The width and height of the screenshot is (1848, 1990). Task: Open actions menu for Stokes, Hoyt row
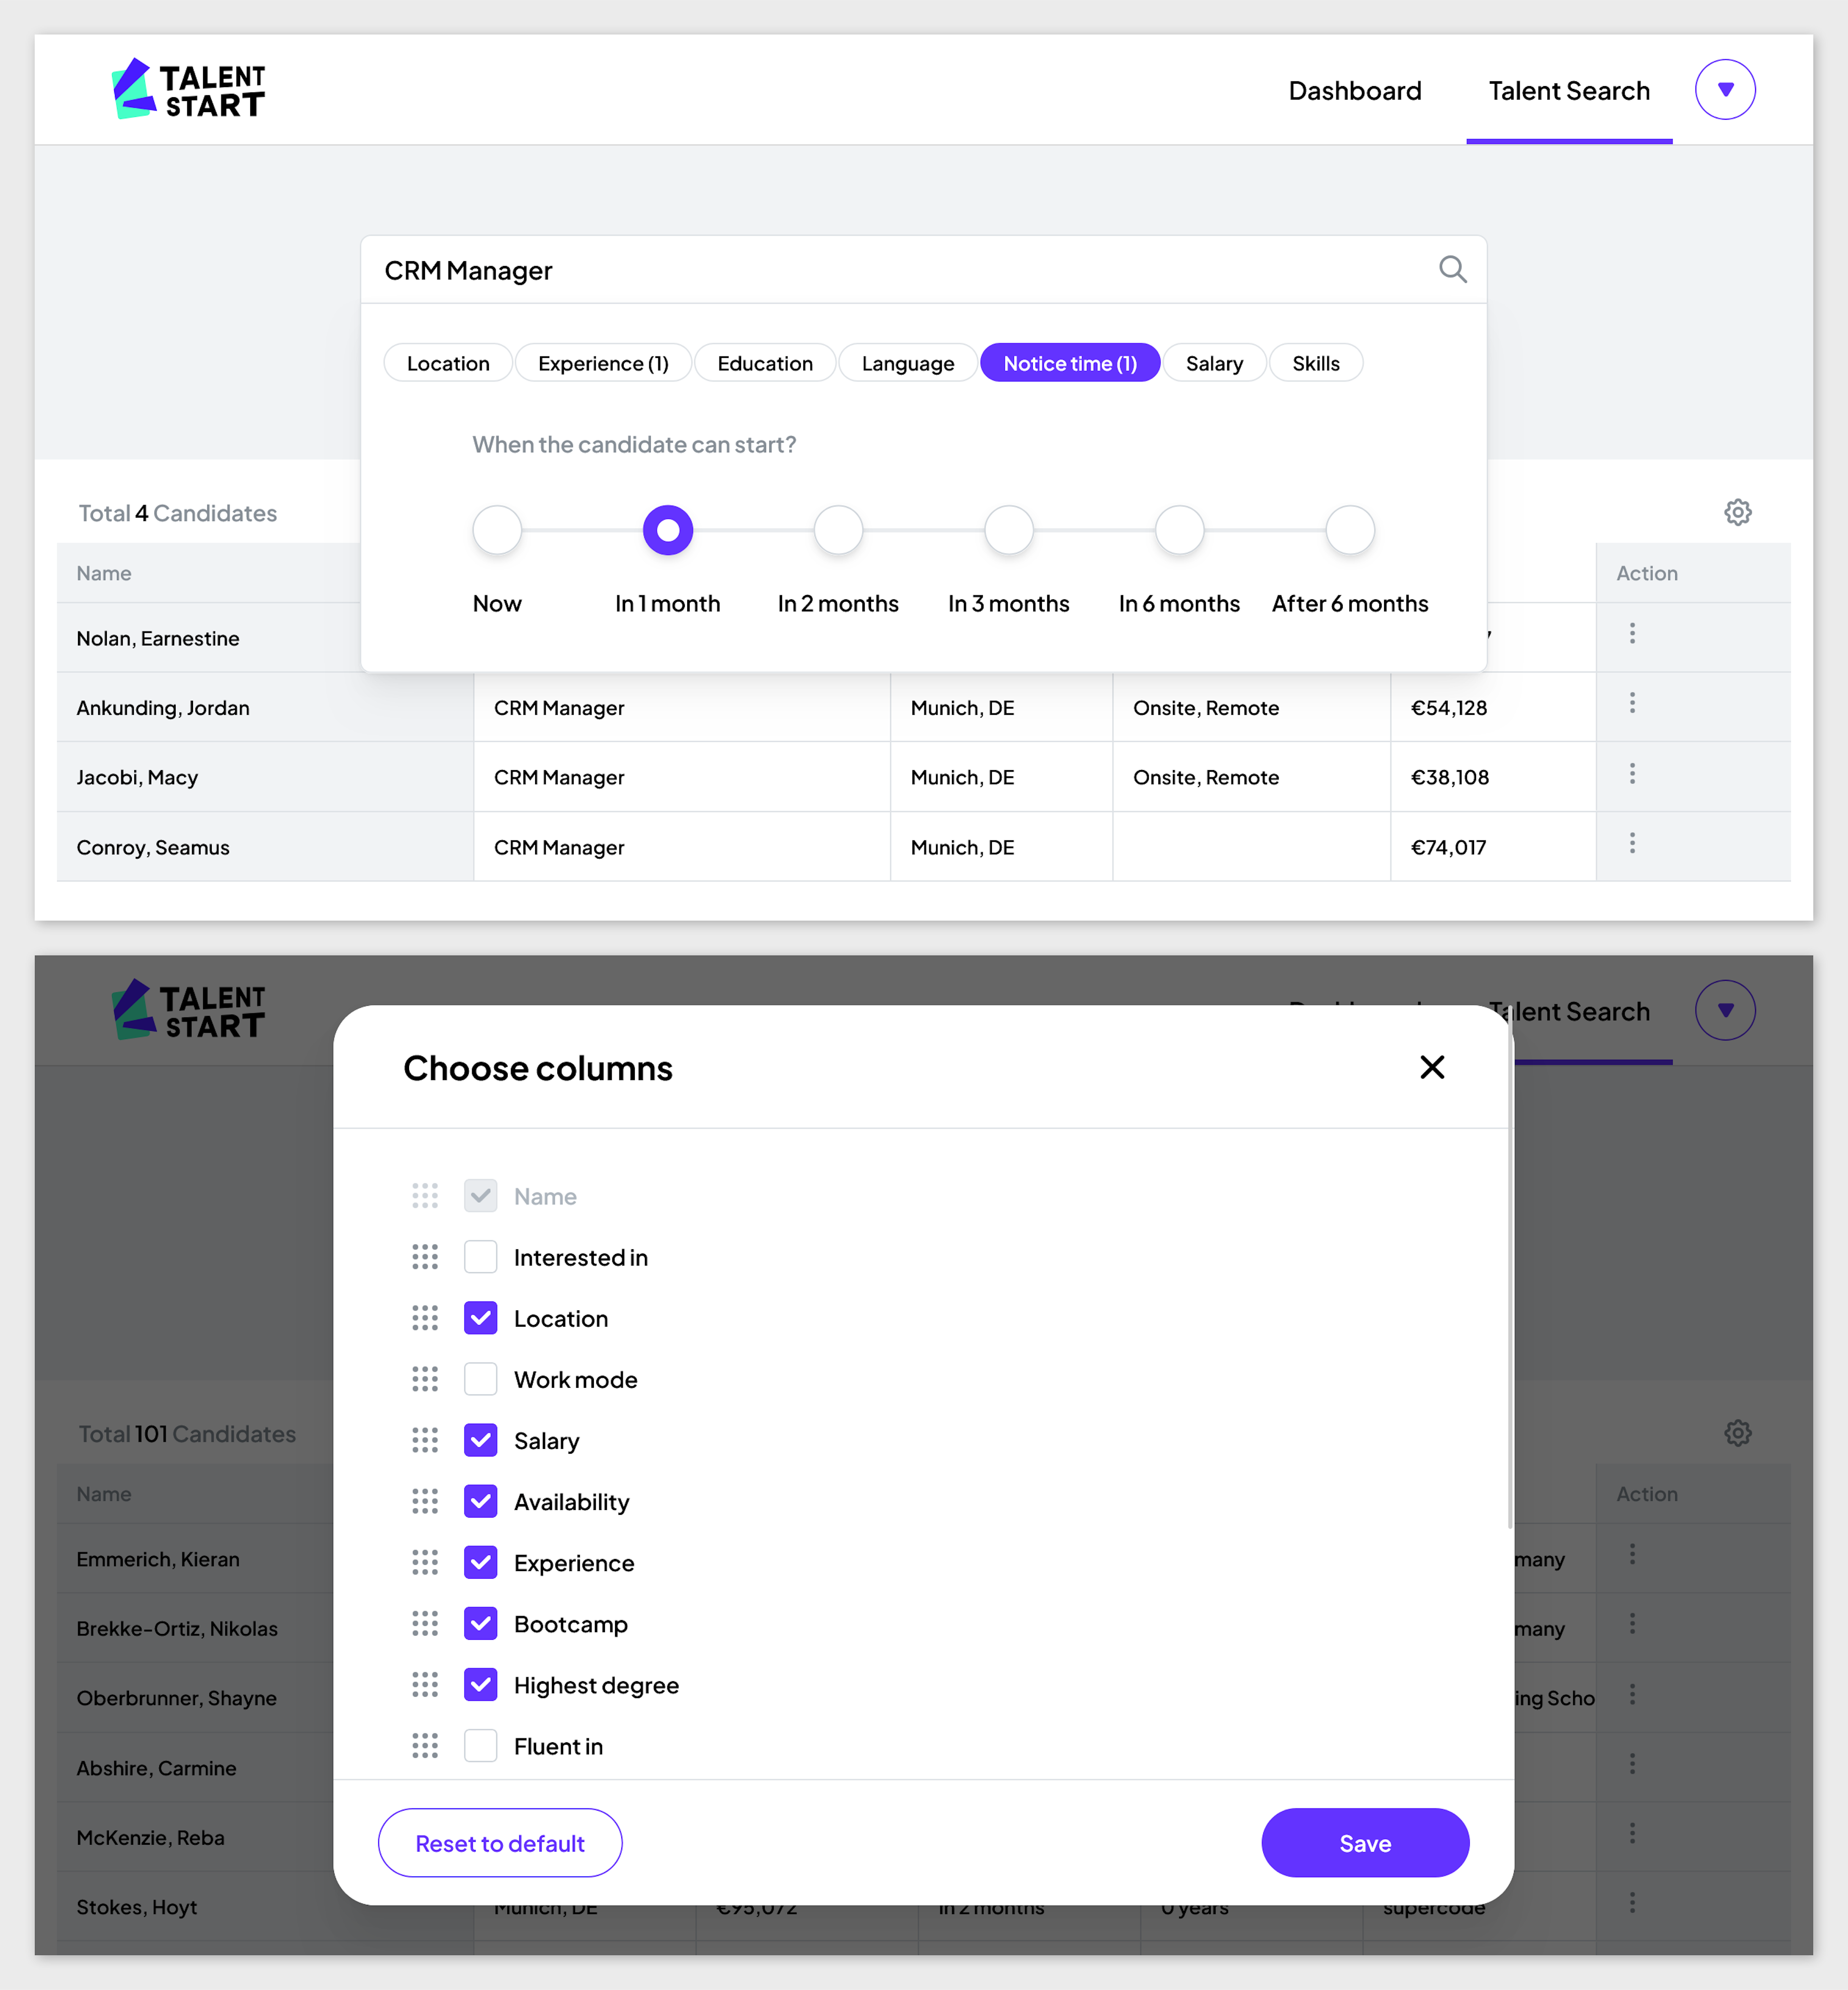coord(1632,1902)
